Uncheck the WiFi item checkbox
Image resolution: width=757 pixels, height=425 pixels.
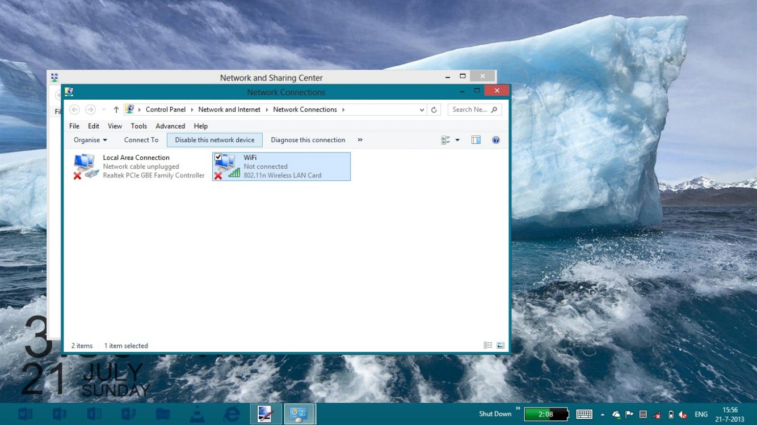point(218,157)
